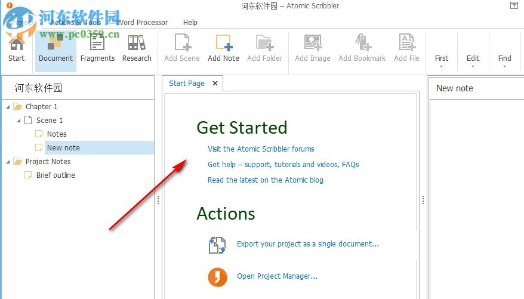
Task: Click the note icon beside New note
Action: 39,147
